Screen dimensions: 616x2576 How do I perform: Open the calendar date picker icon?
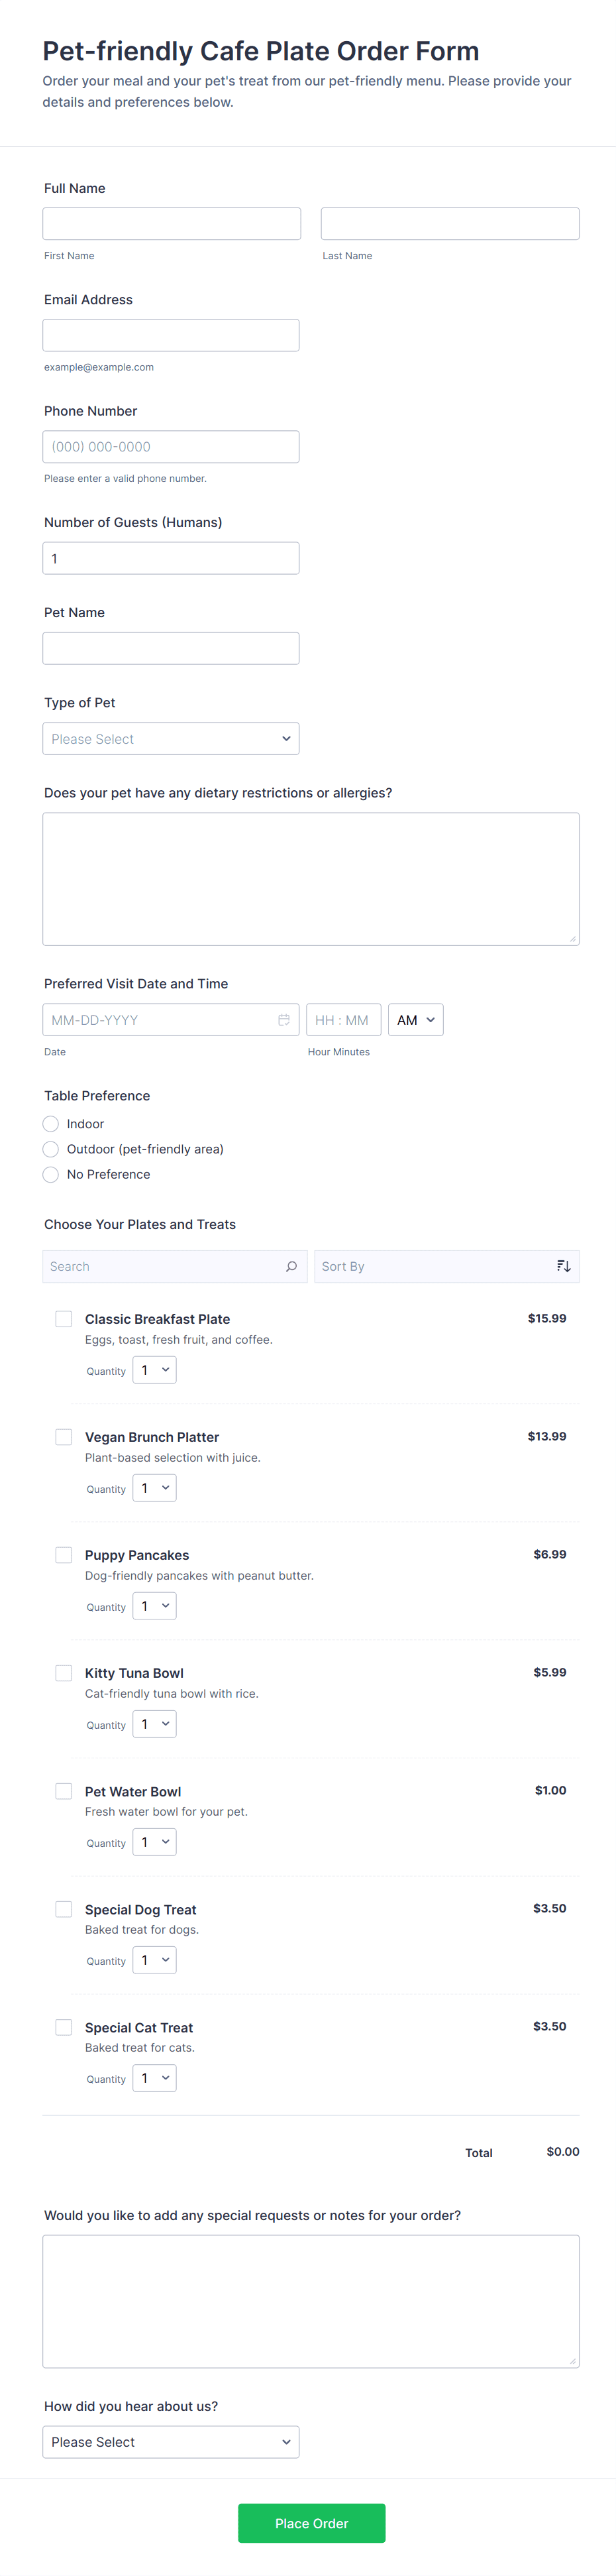[284, 1020]
